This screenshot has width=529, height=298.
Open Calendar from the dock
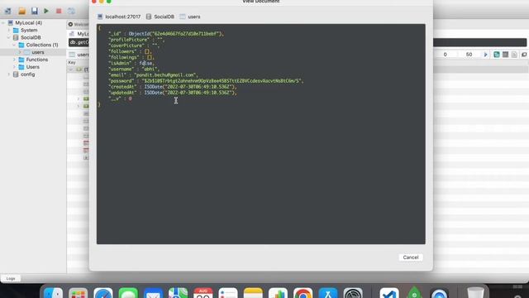pos(203,292)
